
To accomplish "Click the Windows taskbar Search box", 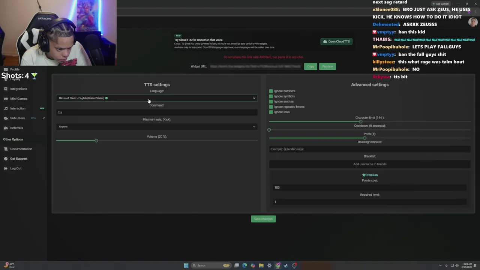I will point(211,265).
